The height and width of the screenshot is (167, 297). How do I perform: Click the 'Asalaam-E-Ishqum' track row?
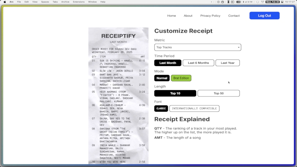pyautogui.click(x=118, y=110)
